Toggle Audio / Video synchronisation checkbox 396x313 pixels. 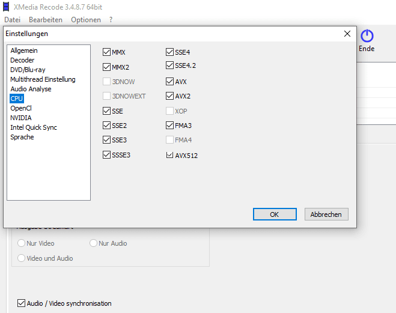[21, 303]
